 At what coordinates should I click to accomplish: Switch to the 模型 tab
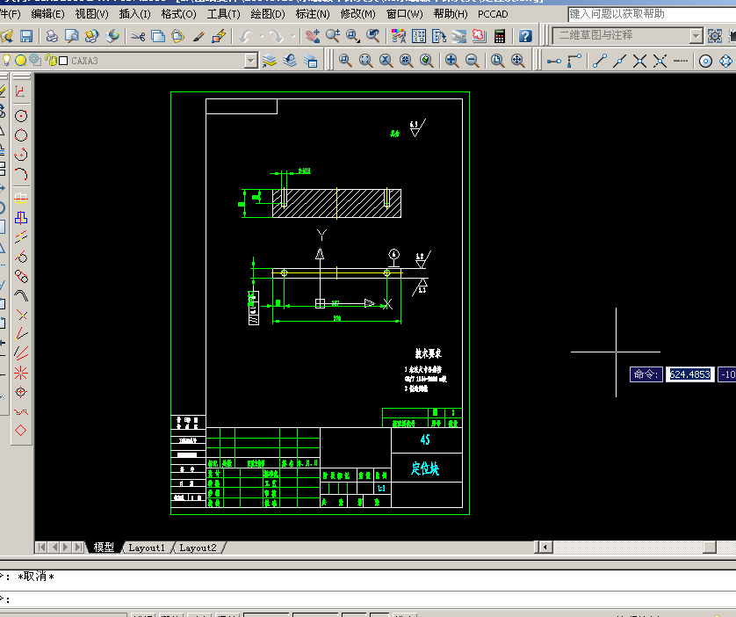(104, 548)
